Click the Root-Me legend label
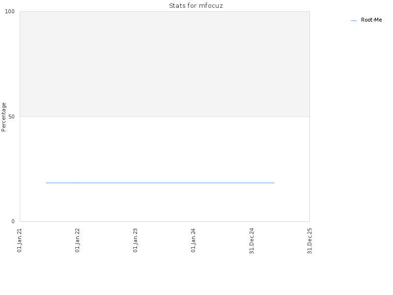393x295 pixels. (x=371, y=20)
